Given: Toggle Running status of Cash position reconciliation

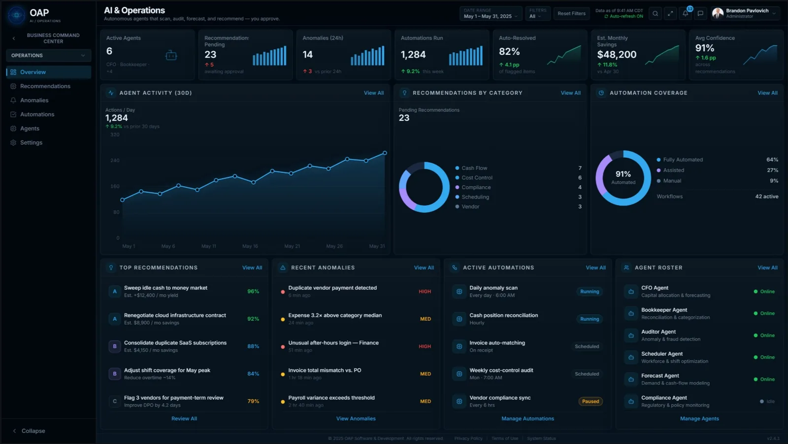Looking at the screenshot, I should click(x=590, y=319).
